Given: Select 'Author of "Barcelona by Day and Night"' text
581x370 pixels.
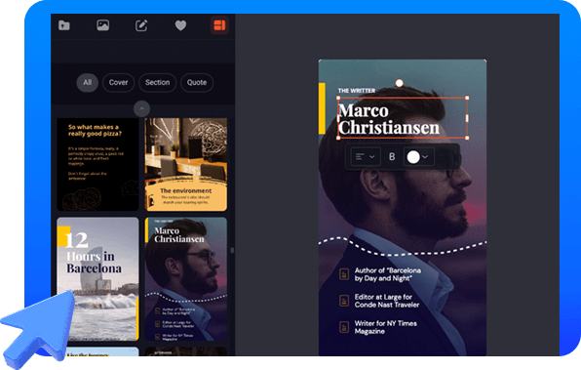Looking at the screenshot, I should (388, 274).
